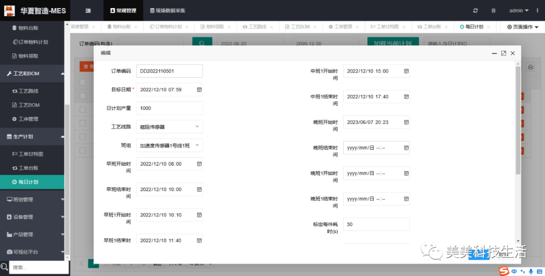Viewport: 545px width, 276px height.
Task: Expand the 可视化平台 sidebar group
Action: [x=32, y=252]
